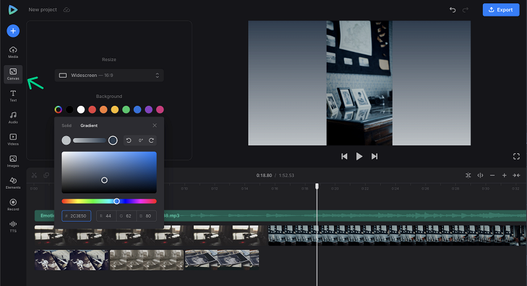This screenshot has height=286, width=527.
Task: Click the G value field
Action: tap(126, 216)
